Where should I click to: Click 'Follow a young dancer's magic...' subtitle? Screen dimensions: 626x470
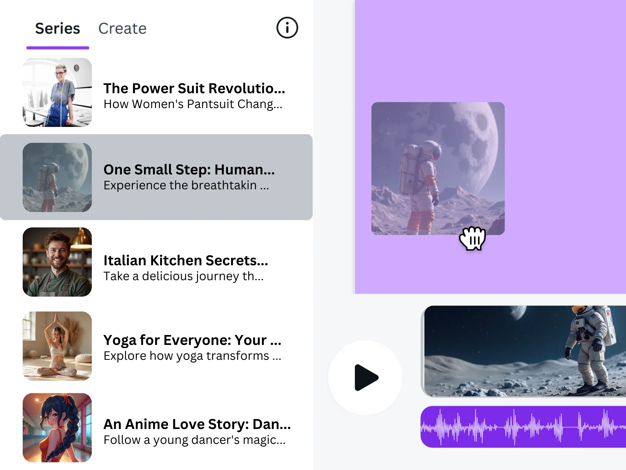tap(194, 440)
